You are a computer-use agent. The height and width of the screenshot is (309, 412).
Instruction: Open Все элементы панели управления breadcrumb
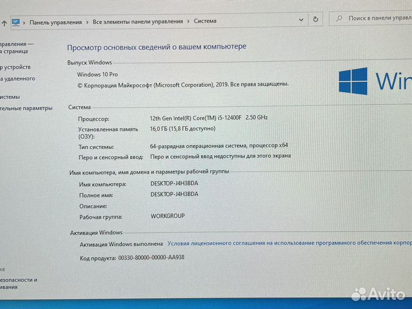tap(138, 22)
